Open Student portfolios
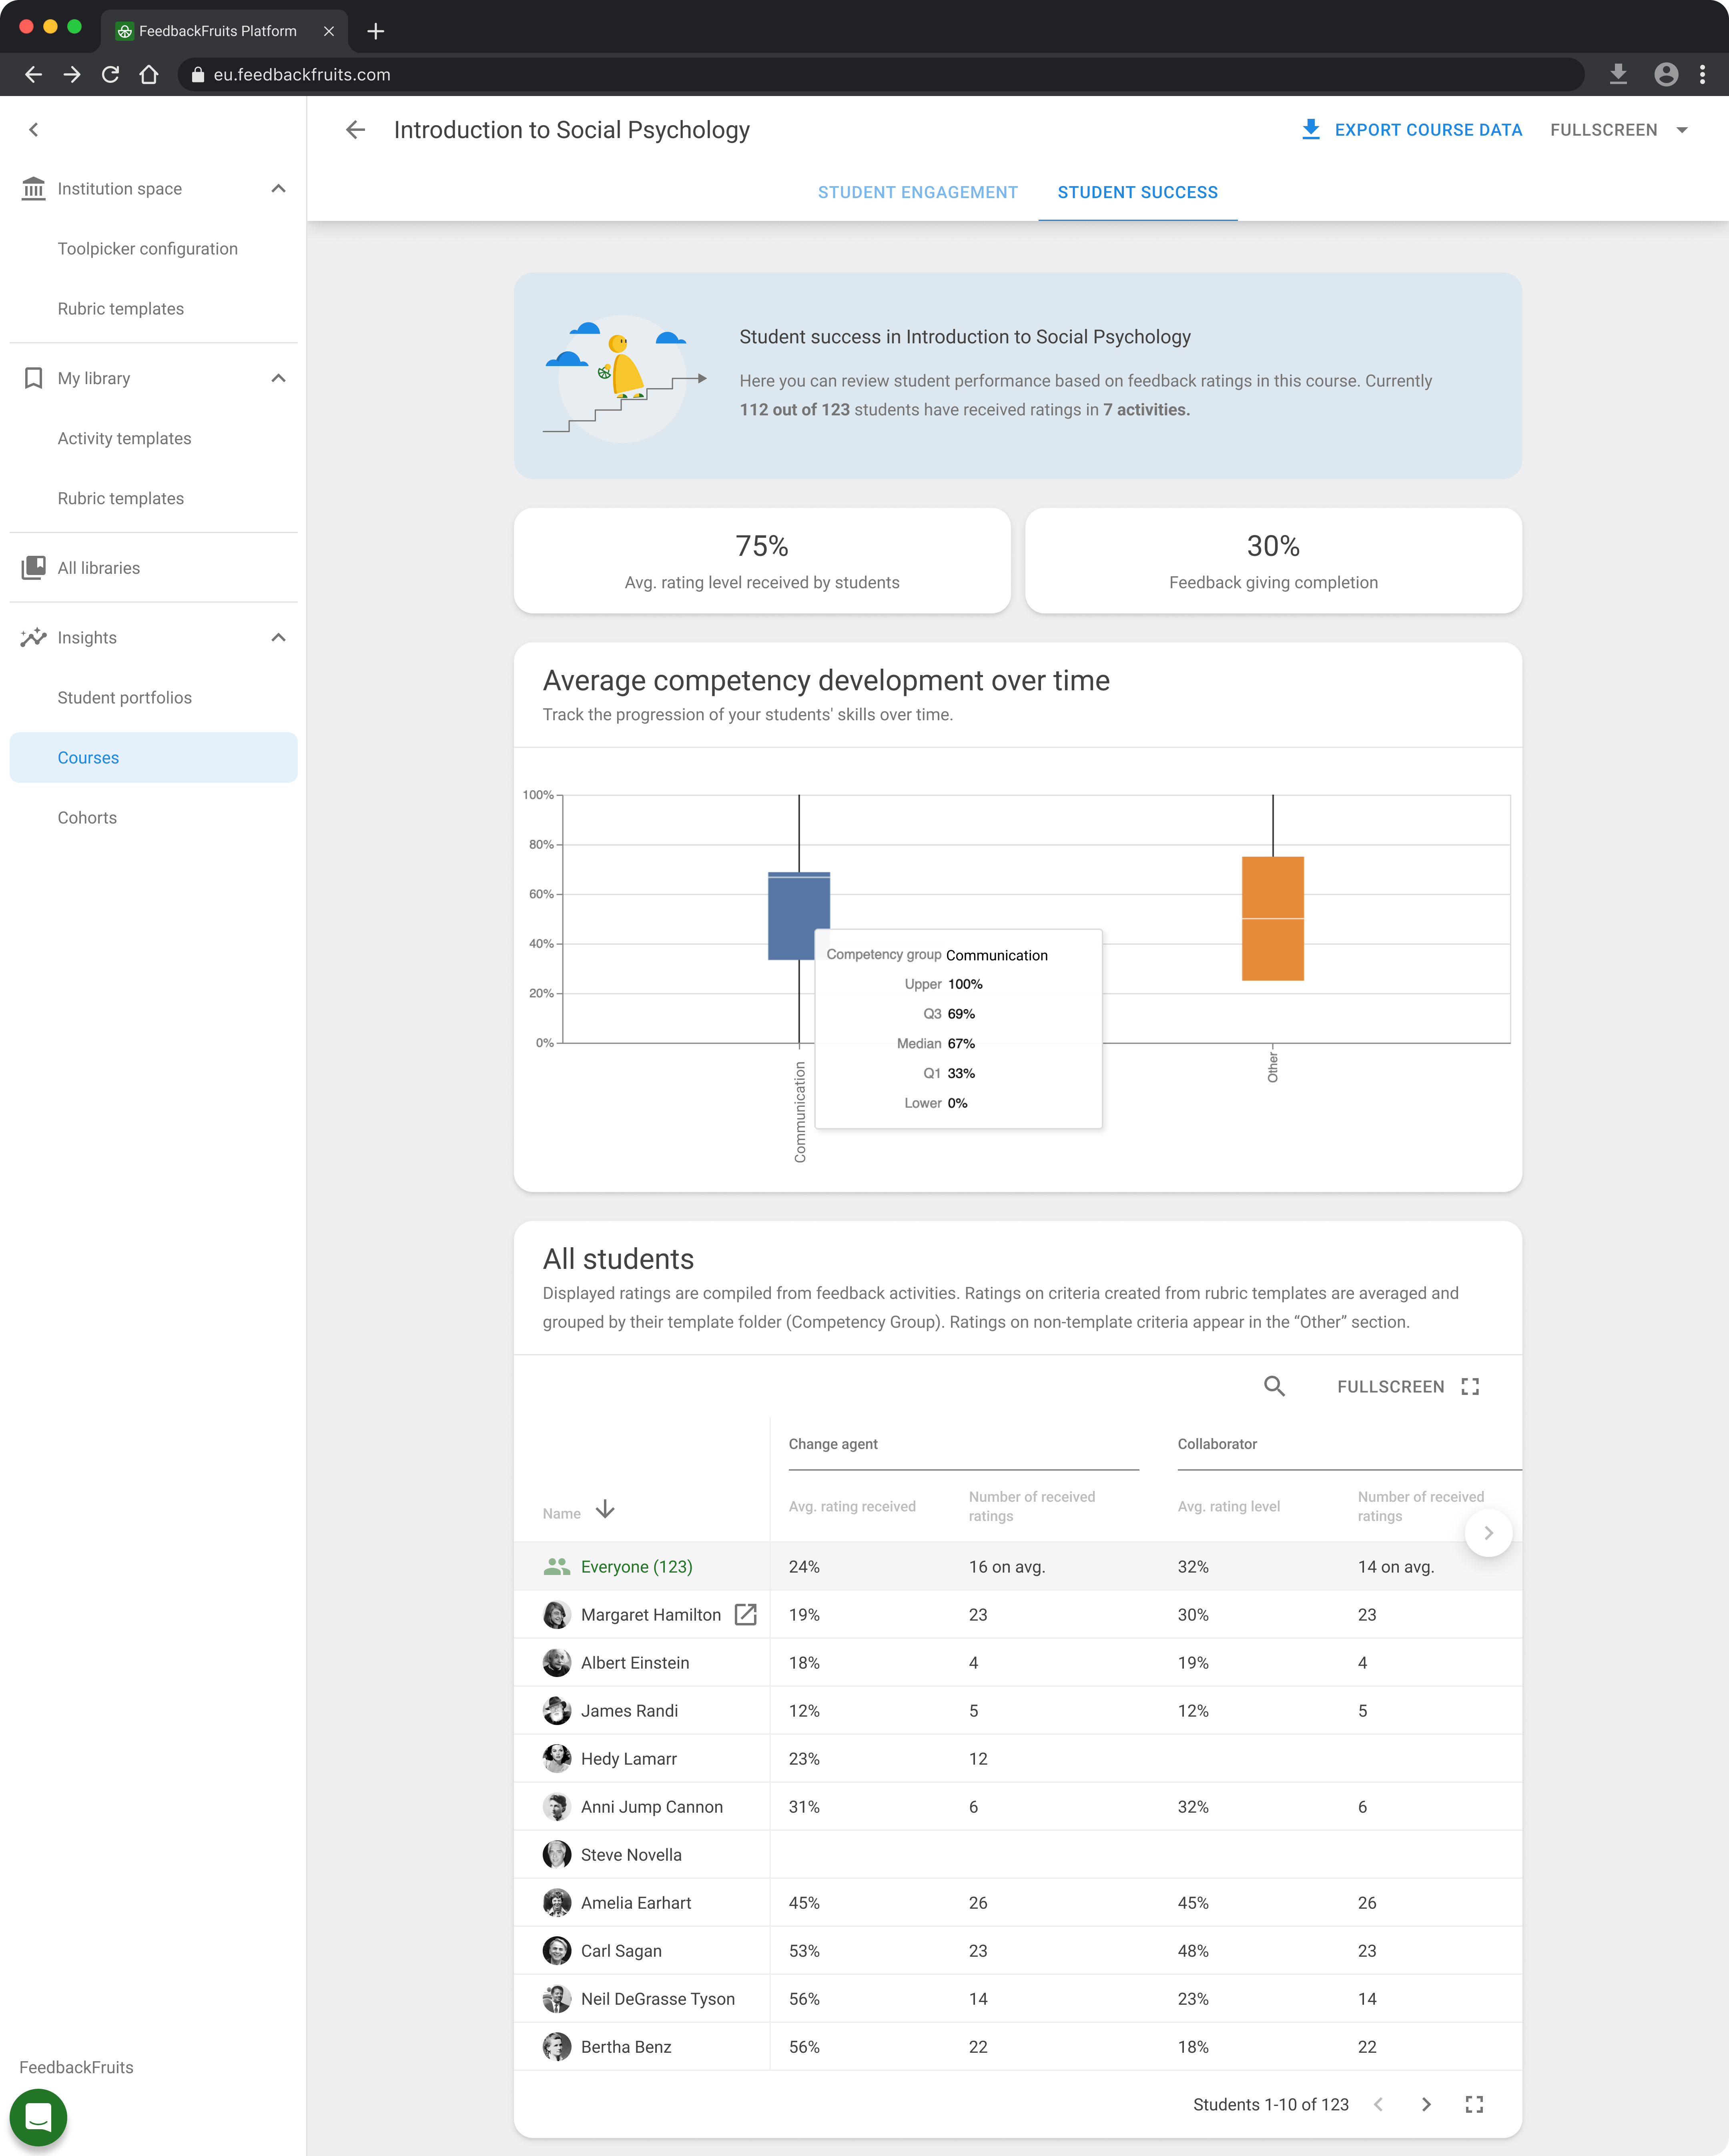 pyautogui.click(x=124, y=698)
